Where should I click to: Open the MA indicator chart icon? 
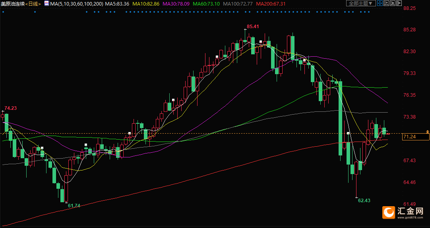click(46, 4)
